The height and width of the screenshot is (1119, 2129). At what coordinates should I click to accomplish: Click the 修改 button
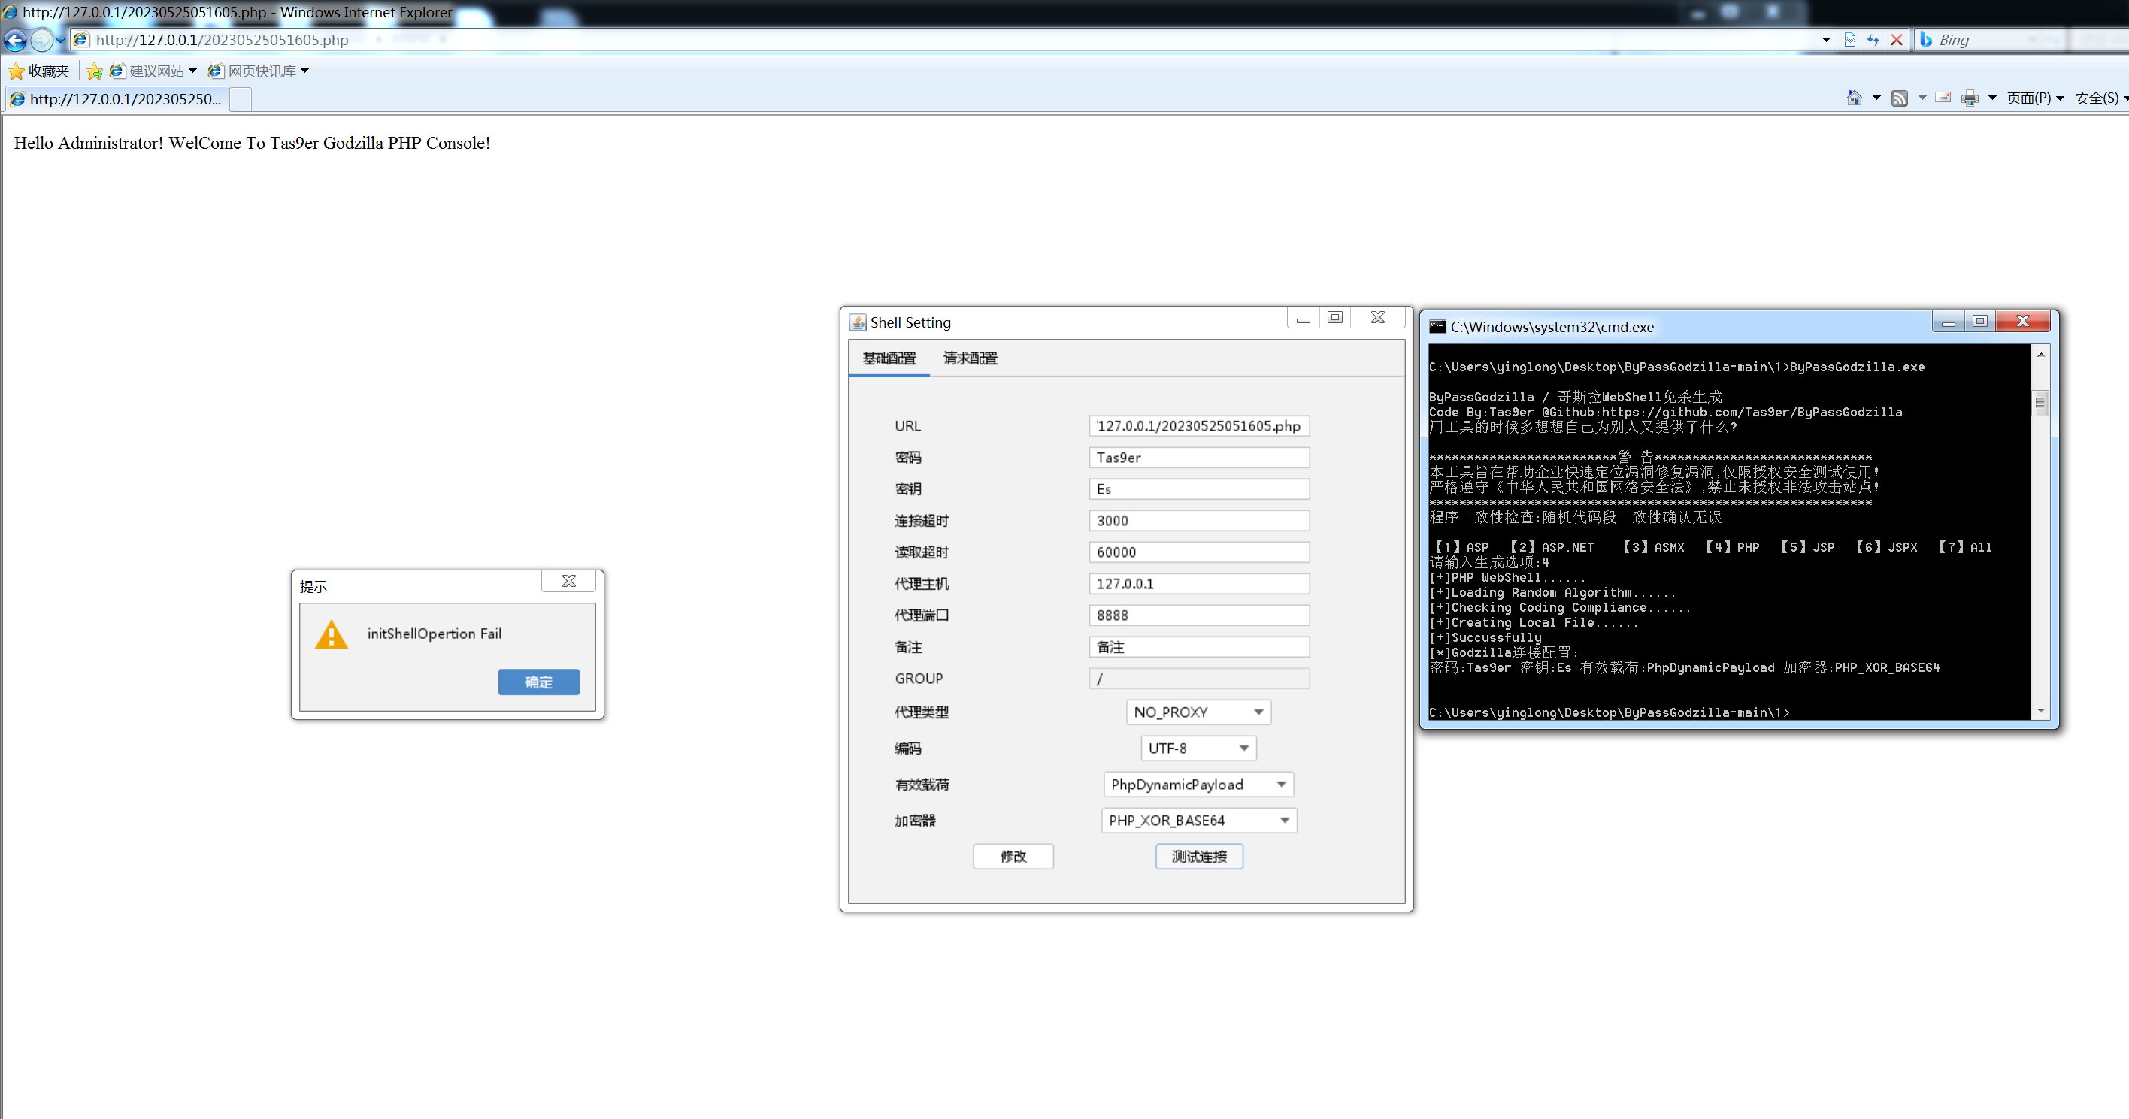(x=1013, y=856)
